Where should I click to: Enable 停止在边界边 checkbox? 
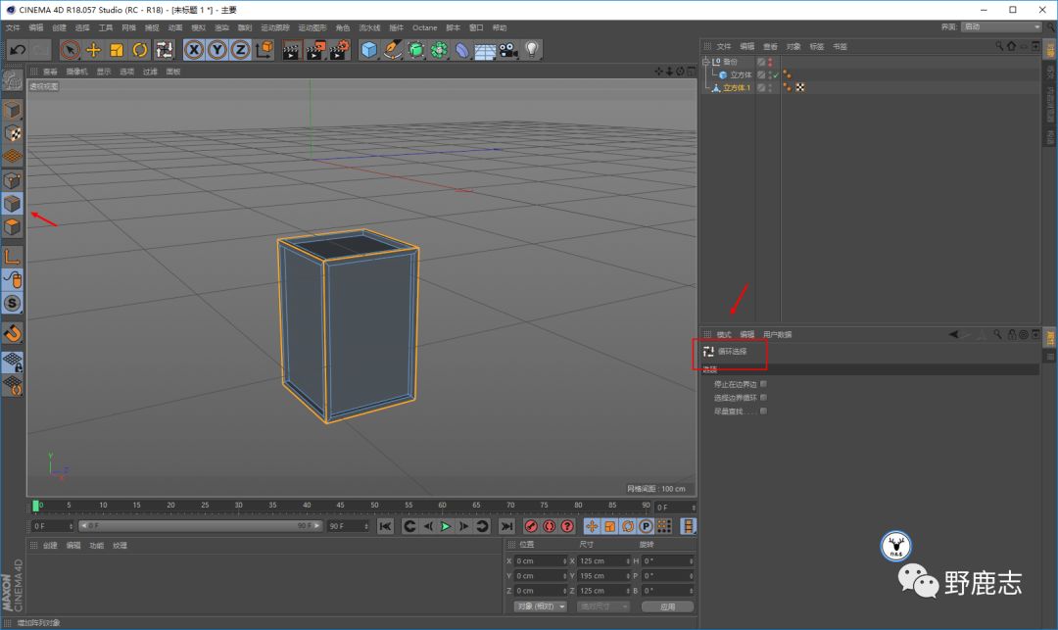tap(764, 384)
